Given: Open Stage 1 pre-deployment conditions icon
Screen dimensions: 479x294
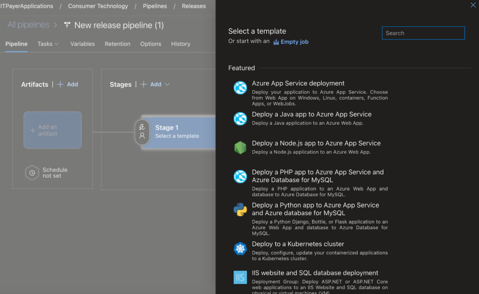Looking at the screenshot, I should (x=142, y=127).
